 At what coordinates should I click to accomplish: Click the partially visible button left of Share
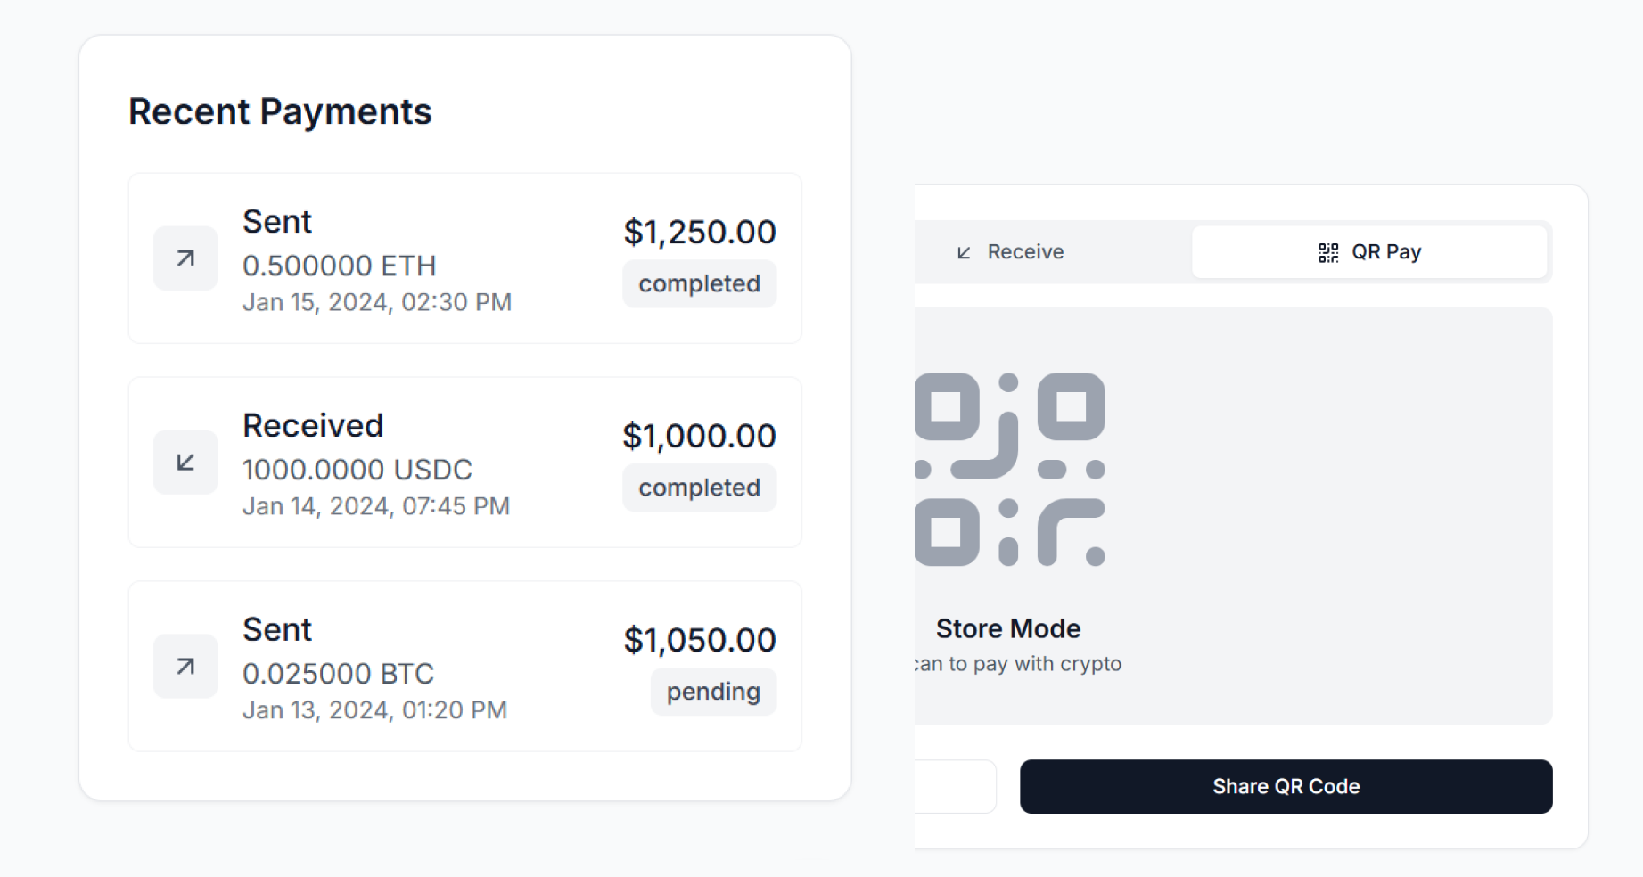pos(954,786)
